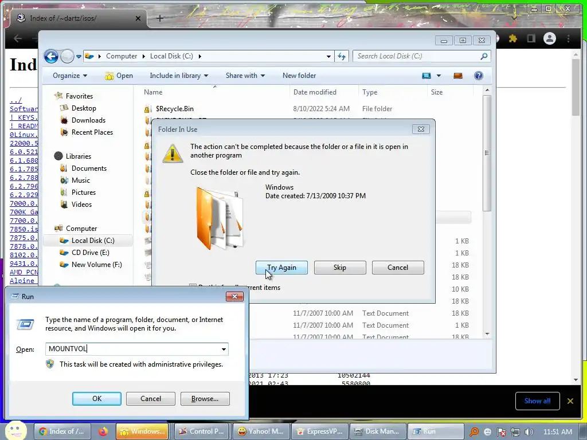
Task: Click the search magnifier in Search Local Disk box
Action: click(484, 56)
